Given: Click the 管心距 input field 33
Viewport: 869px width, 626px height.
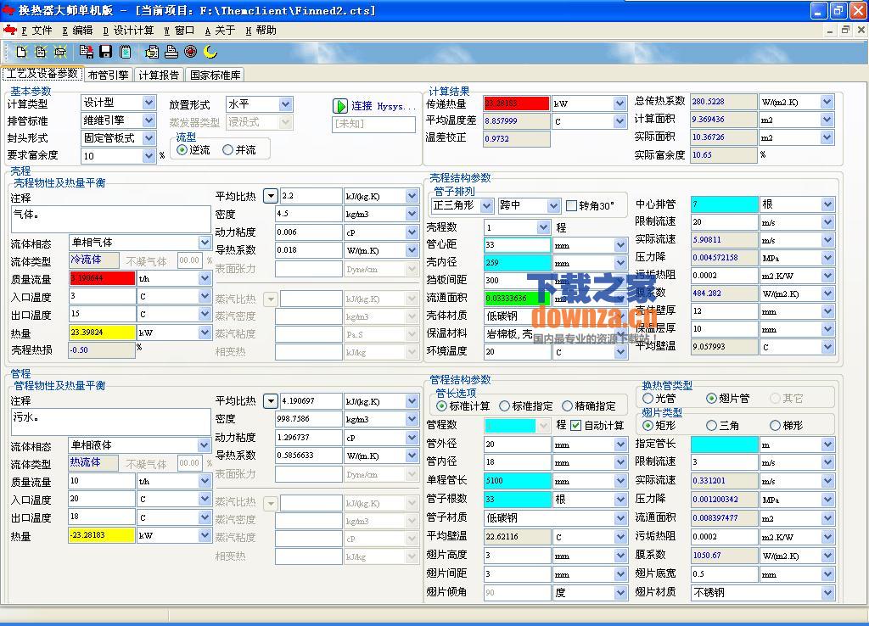Looking at the screenshot, I should click(x=517, y=245).
